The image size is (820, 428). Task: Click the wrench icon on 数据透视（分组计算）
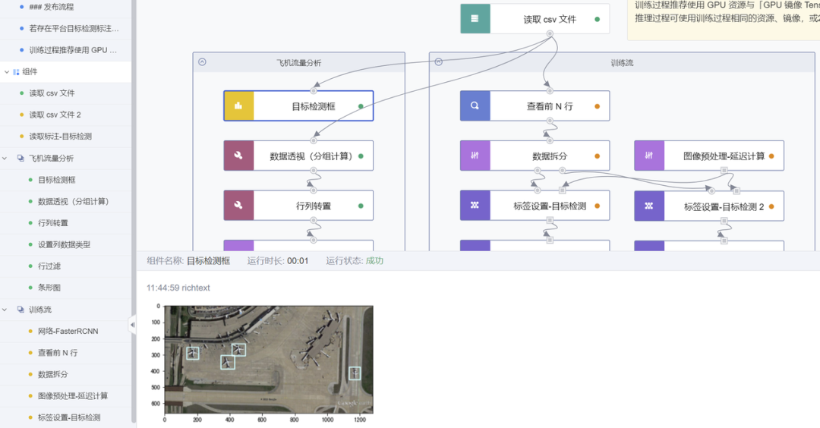pyautogui.click(x=238, y=156)
